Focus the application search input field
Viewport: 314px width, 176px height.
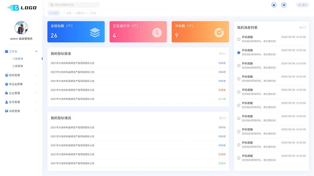tap(75, 5)
